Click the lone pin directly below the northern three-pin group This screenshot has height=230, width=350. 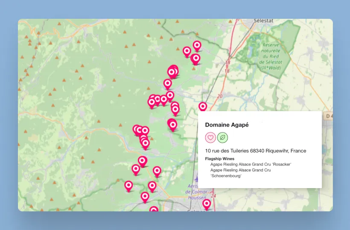coord(168,83)
